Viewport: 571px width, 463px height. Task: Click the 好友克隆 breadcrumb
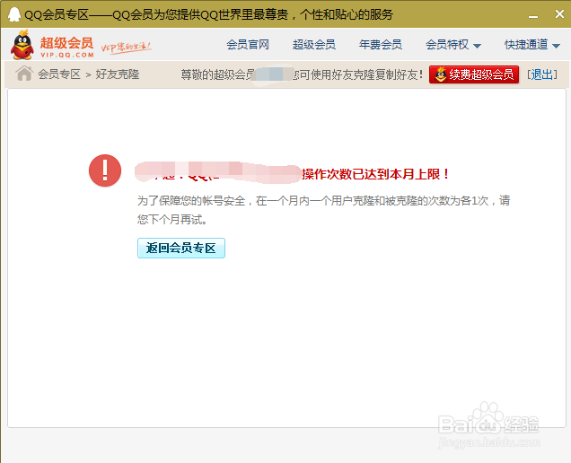click(118, 74)
